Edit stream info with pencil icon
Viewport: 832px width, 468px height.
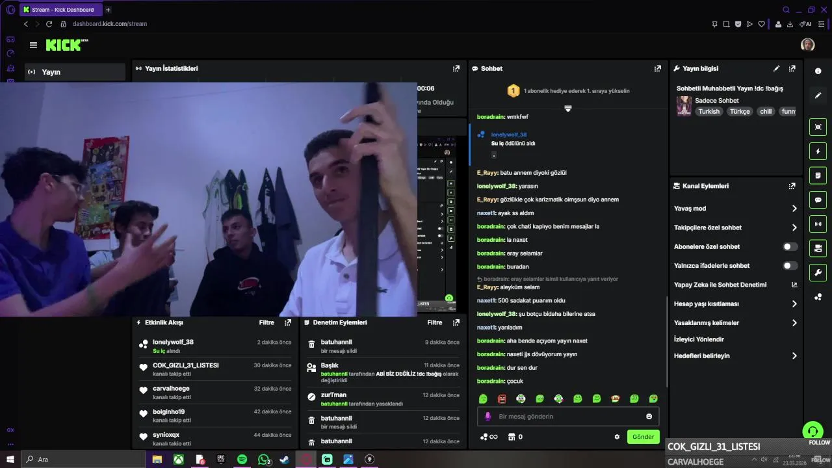pos(776,68)
